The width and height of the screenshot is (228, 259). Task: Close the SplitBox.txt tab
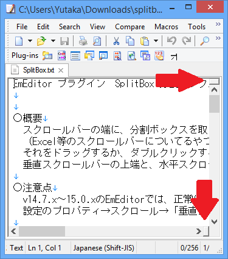click(61, 71)
